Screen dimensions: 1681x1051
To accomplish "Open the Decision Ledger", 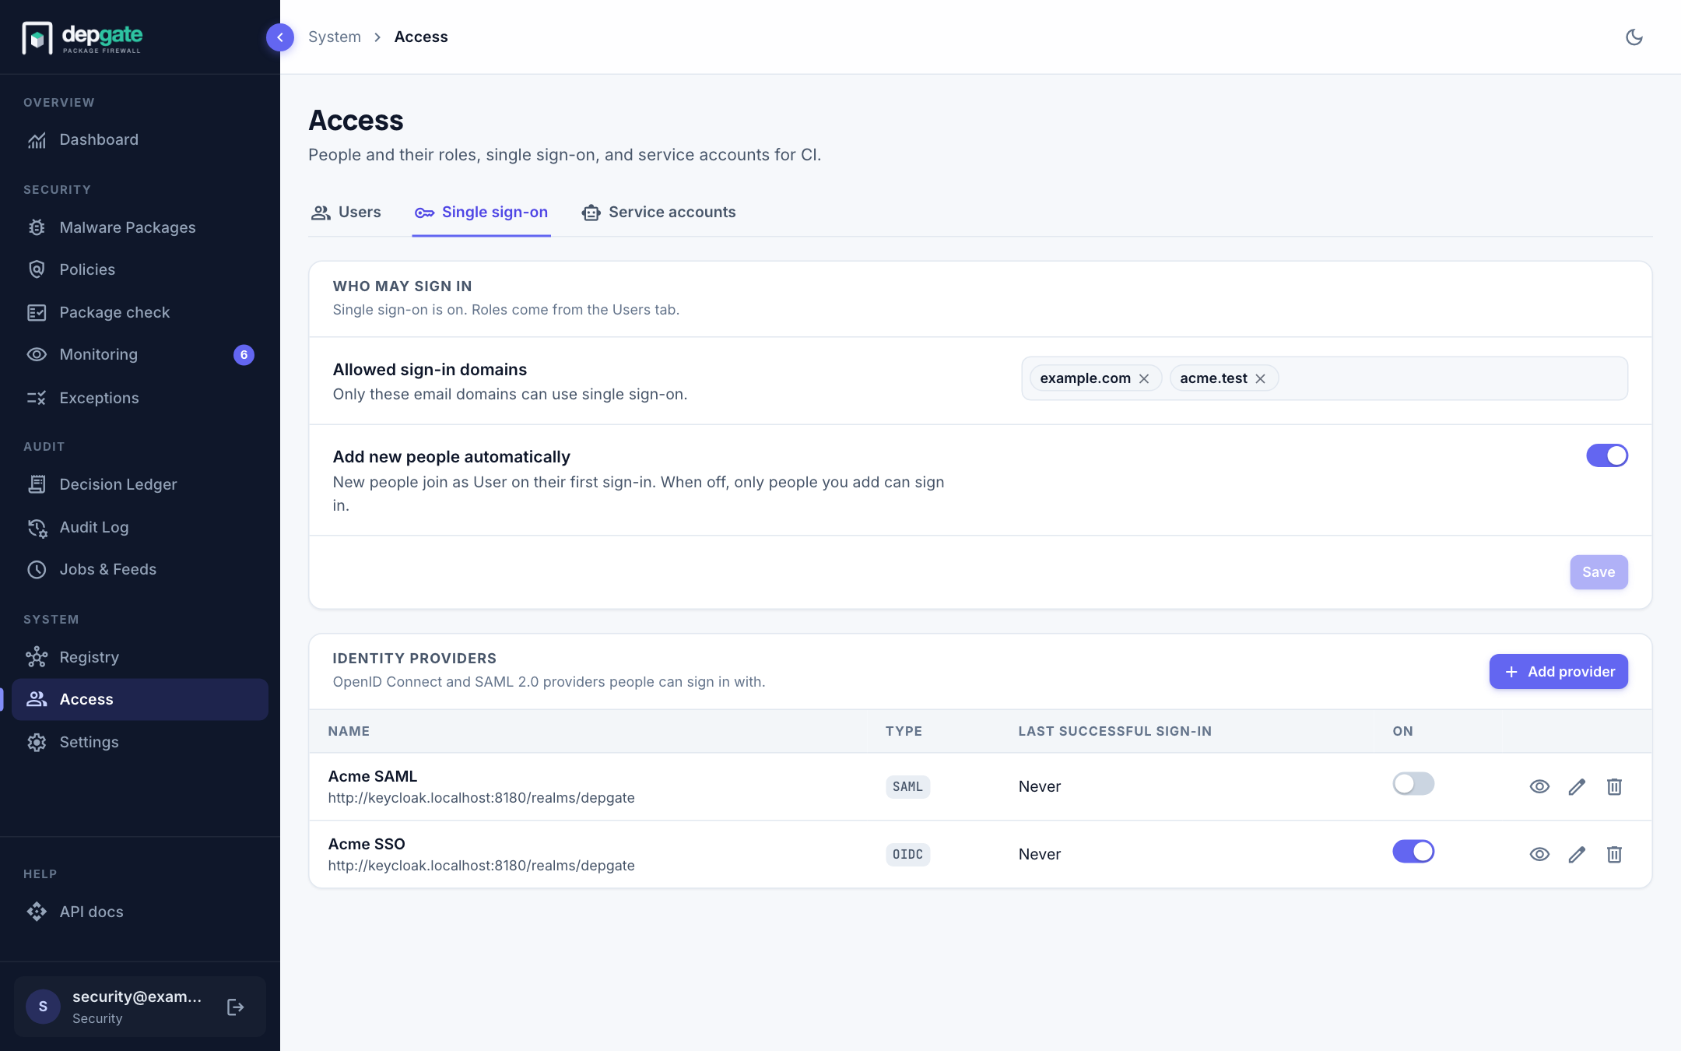I will (x=140, y=484).
